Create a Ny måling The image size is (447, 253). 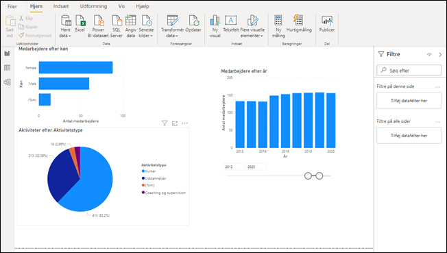[278, 27]
